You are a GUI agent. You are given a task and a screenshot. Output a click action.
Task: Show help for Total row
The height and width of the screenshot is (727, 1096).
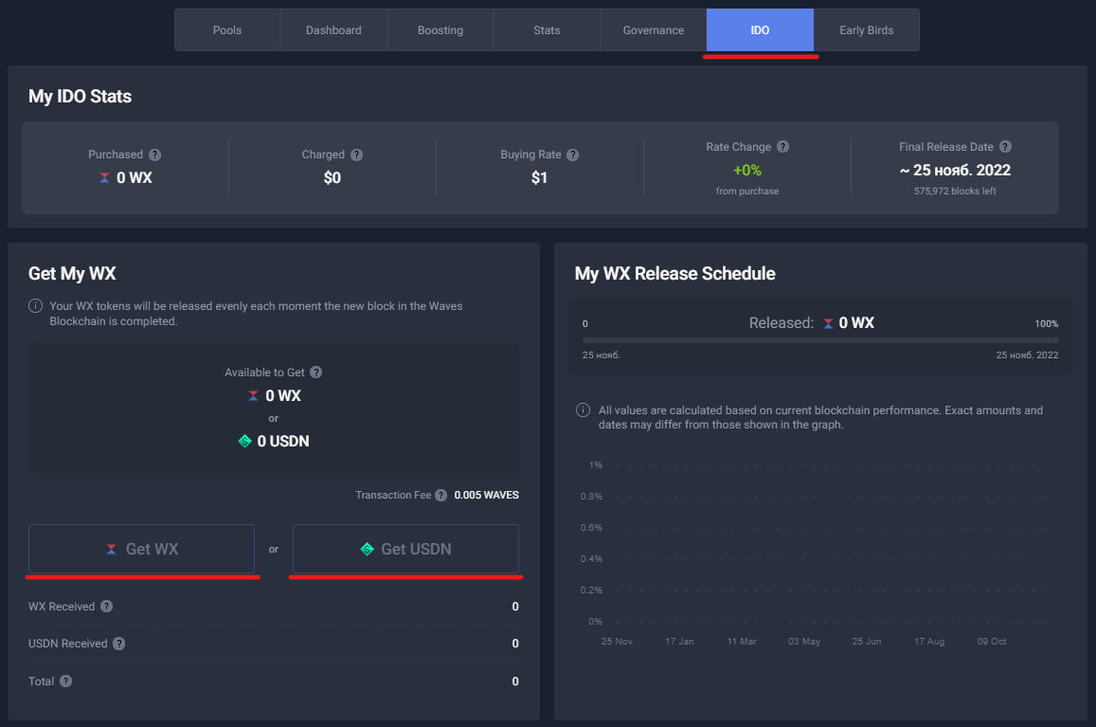point(65,681)
